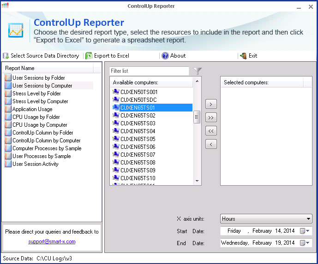Click report icon beside Stress Level by Folder
Viewport: 318px width, 264px height.
click(8, 94)
